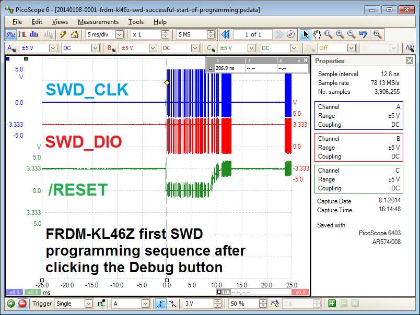Click the 206.9 ns ruler value
This screenshot has height=315, width=420.
[x=225, y=68]
